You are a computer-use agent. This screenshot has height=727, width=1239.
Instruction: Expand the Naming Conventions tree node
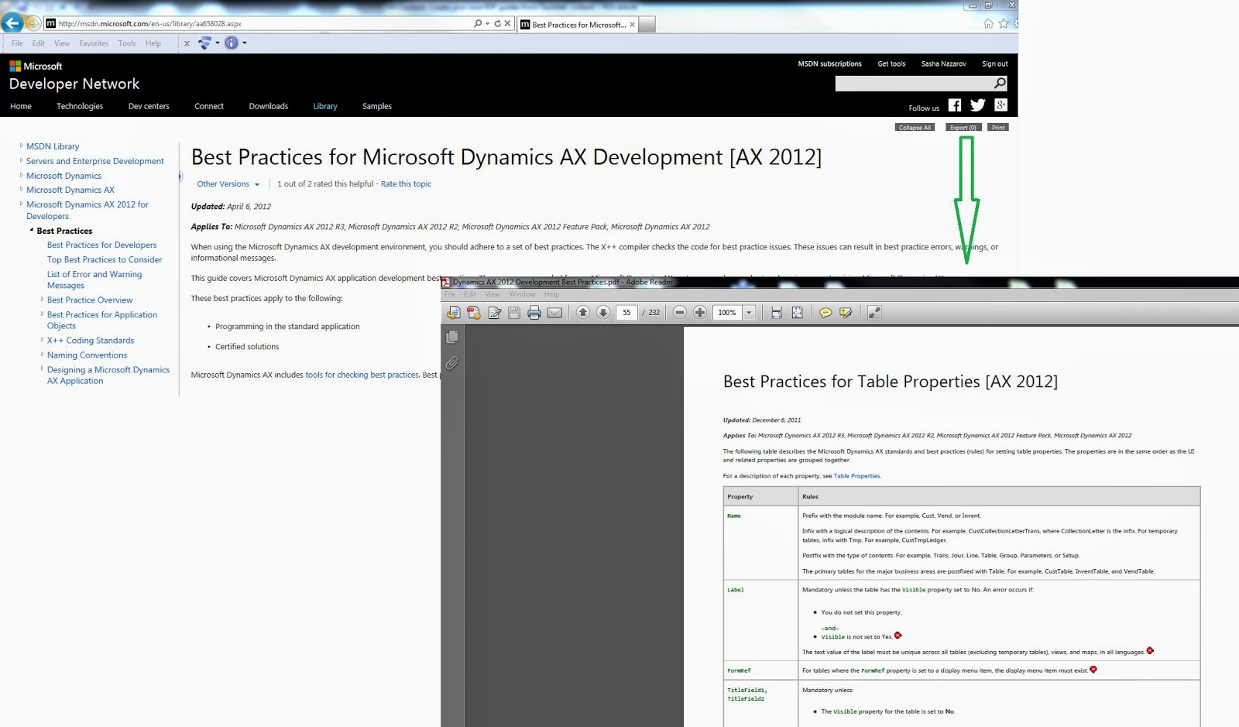coord(42,354)
